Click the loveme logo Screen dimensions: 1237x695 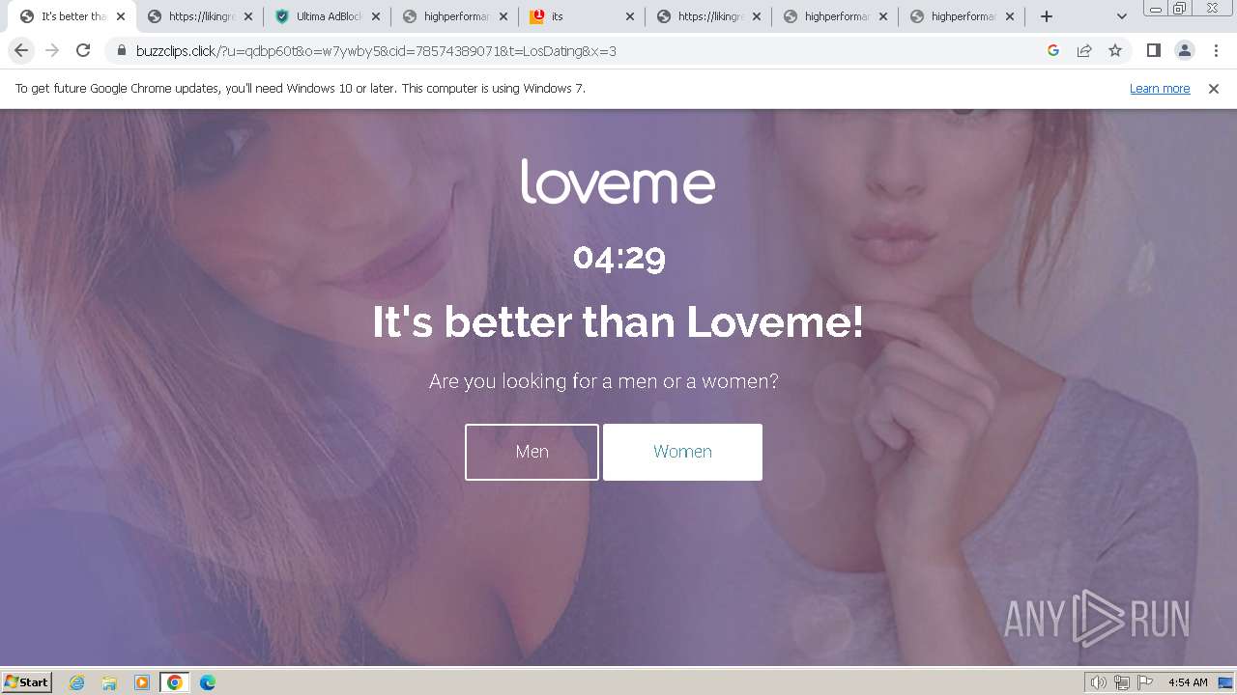pos(618,181)
